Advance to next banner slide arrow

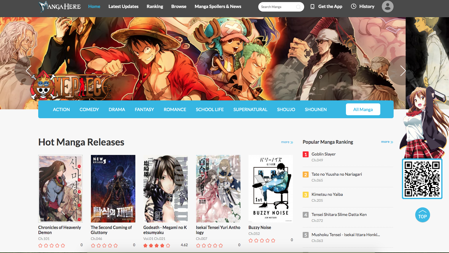(403, 71)
